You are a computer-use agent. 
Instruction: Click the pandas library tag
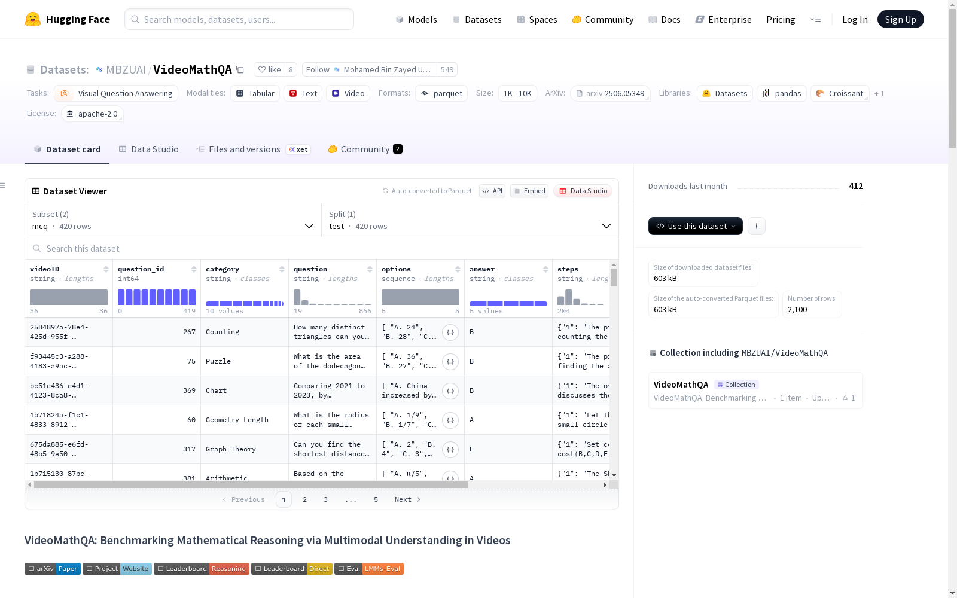point(782,93)
